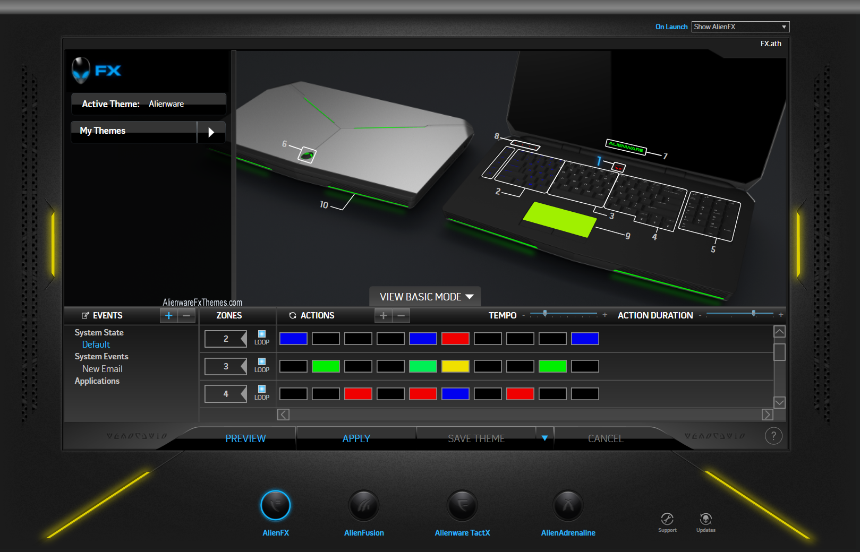
Task: Open zone 4 selector arrow
Action: (x=243, y=394)
